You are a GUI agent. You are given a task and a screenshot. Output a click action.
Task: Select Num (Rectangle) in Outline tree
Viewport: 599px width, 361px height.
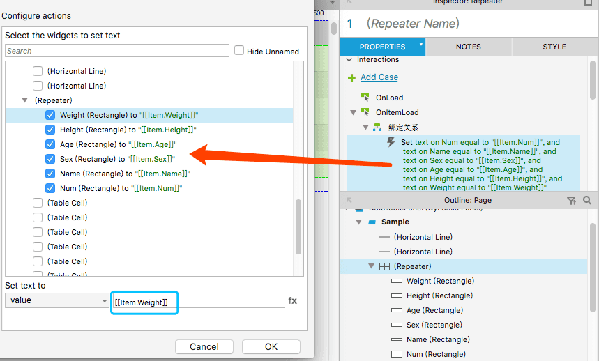point(437,354)
